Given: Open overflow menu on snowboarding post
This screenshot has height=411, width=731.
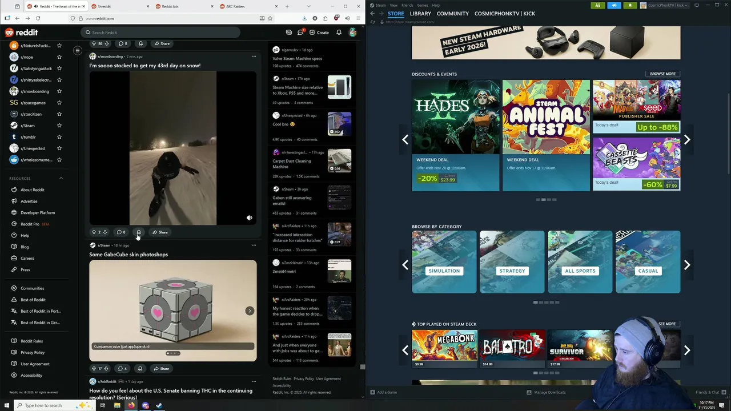Looking at the screenshot, I should pos(254,57).
